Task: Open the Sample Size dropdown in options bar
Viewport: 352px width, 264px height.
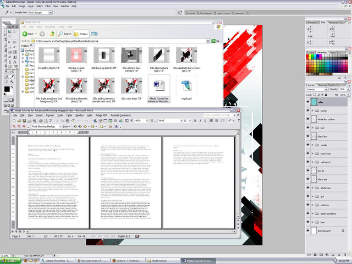Action: click(x=51, y=13)
